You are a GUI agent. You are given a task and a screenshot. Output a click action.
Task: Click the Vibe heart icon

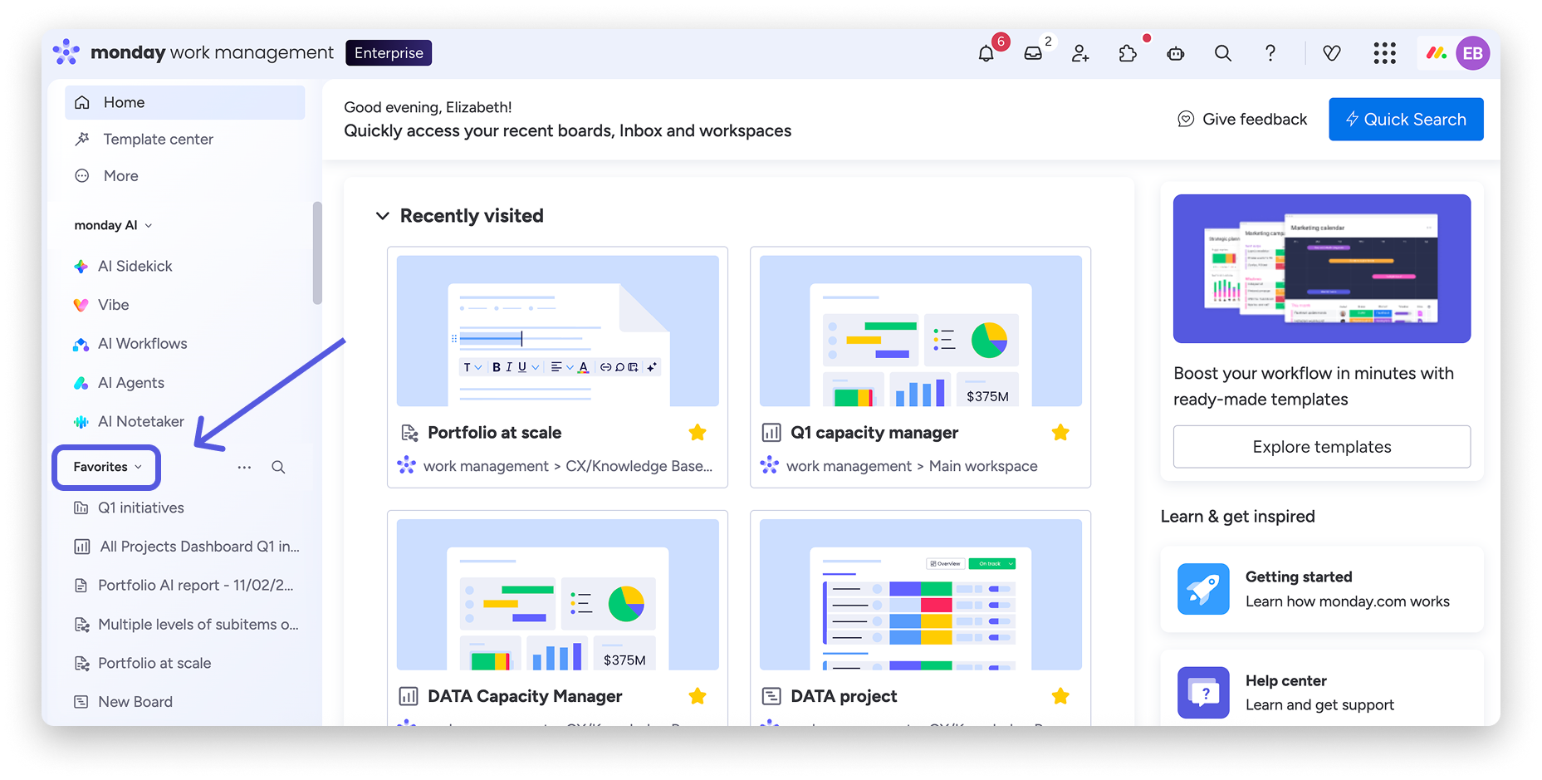(81, 305)
